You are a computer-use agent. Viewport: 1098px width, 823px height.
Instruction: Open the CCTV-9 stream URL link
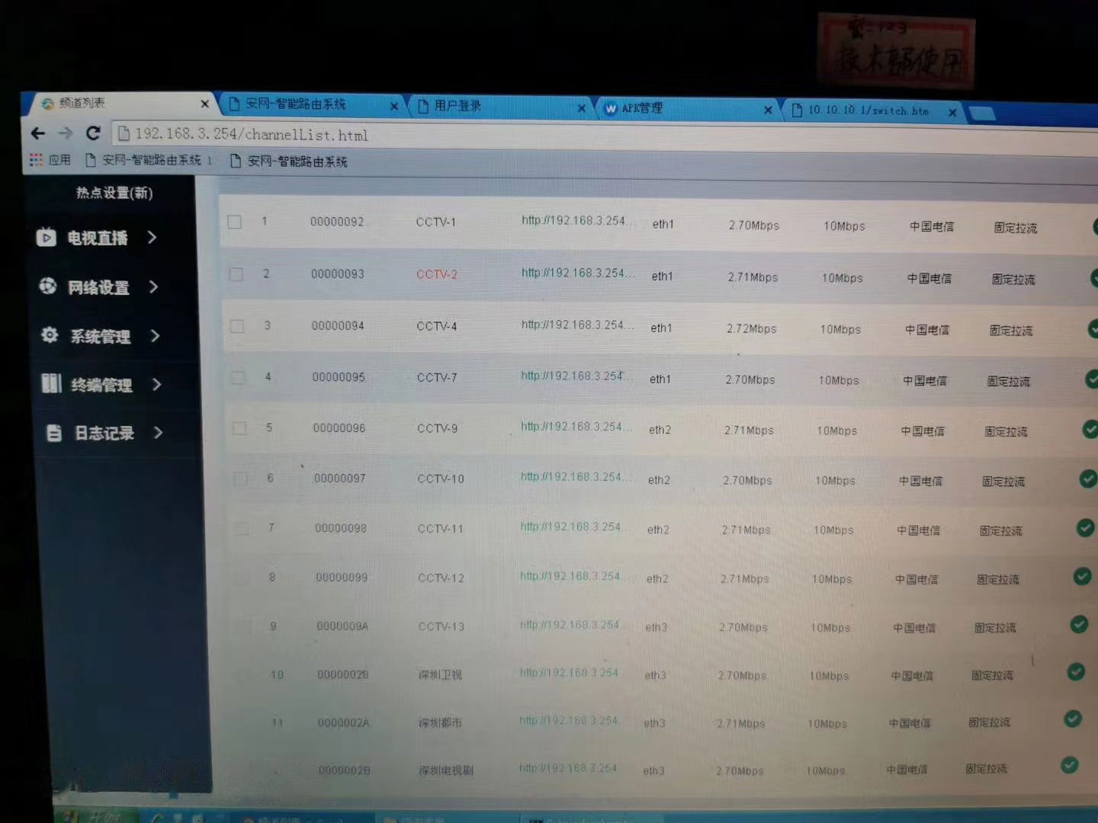(575, 427)
